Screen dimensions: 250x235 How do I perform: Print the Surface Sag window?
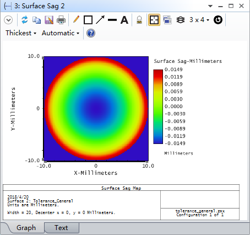coord(61,20)
